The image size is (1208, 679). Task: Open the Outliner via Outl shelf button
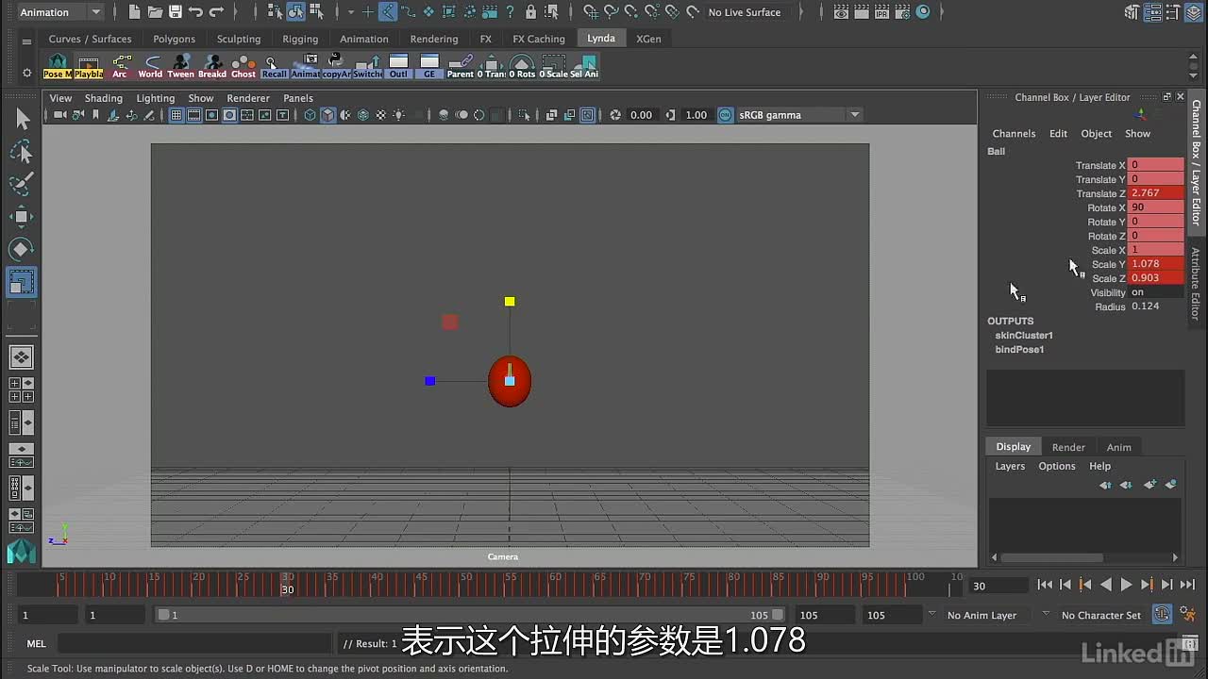(x=399, y=66)
